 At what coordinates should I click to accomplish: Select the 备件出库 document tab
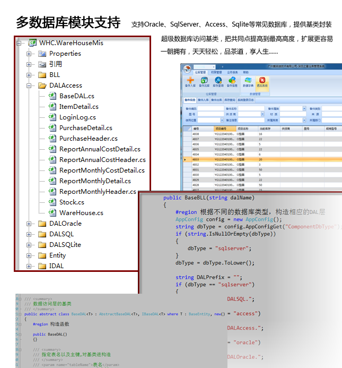(x=216, y=100)
